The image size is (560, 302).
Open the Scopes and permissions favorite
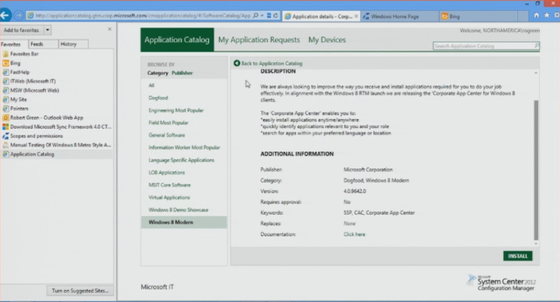[36, 136]
